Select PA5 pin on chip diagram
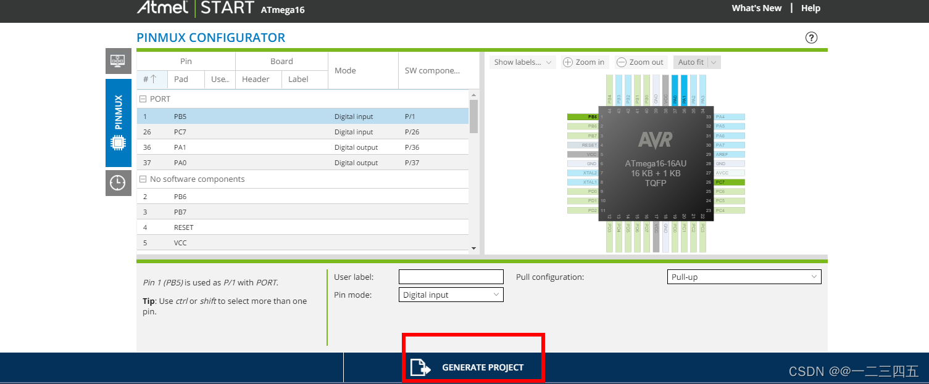This screenshot has width=929, height=384. tap(730, 126)
